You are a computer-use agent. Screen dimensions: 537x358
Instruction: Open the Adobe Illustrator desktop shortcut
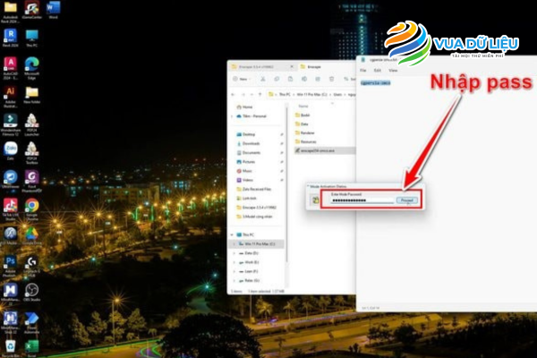pyautogui.click(x=11, y=93)
